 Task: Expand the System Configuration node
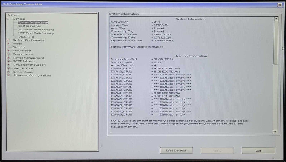pos(8,40)
